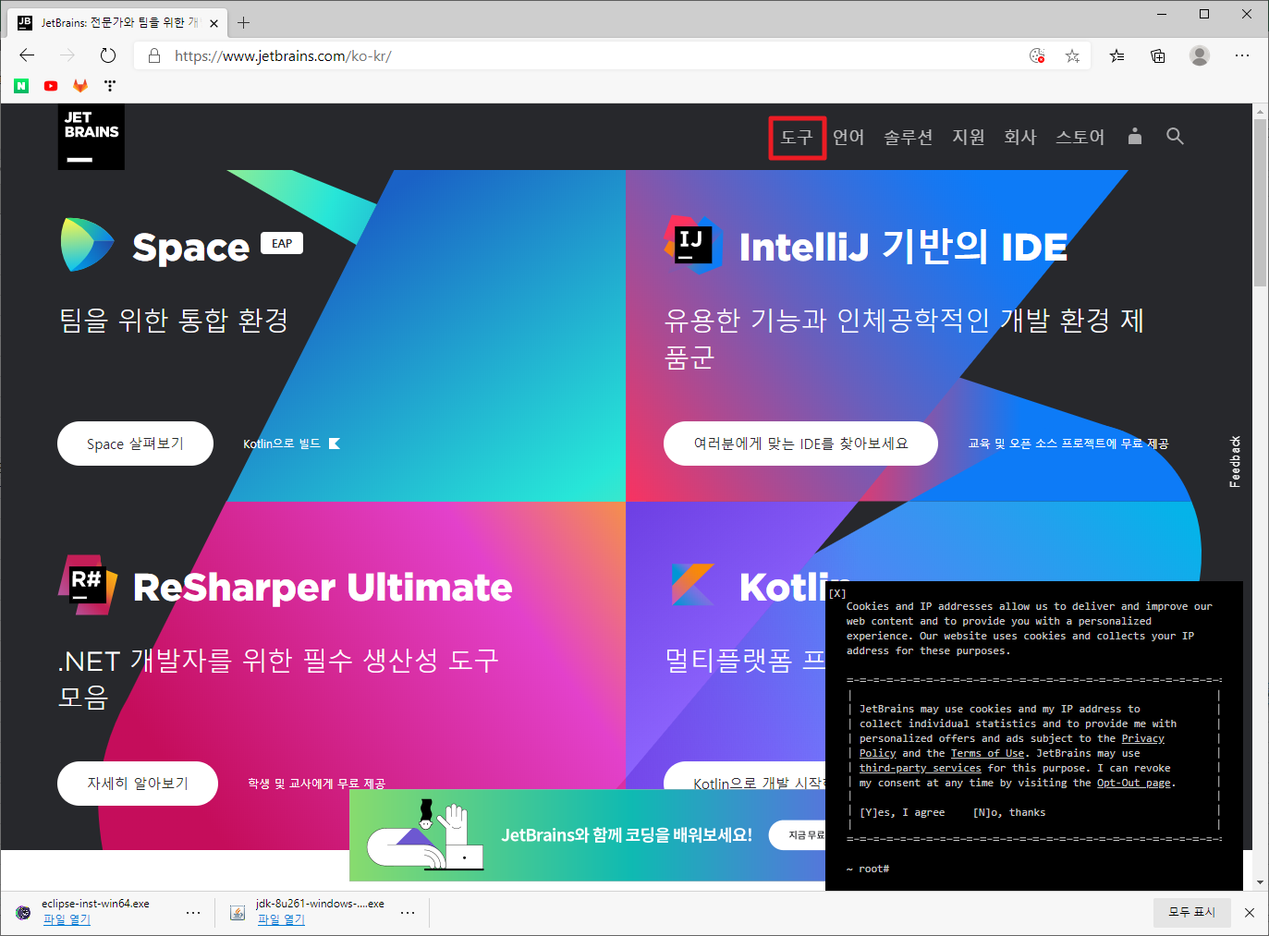Open the 스토어 menu
The width and height of the screenshot is (1269, 936).
[1080, 138]
